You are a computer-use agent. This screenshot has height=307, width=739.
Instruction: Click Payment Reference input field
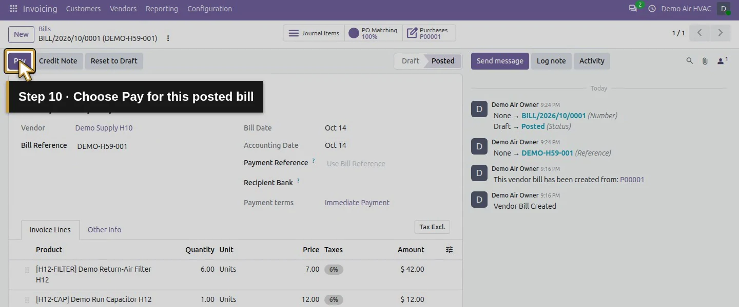[387, 164]
